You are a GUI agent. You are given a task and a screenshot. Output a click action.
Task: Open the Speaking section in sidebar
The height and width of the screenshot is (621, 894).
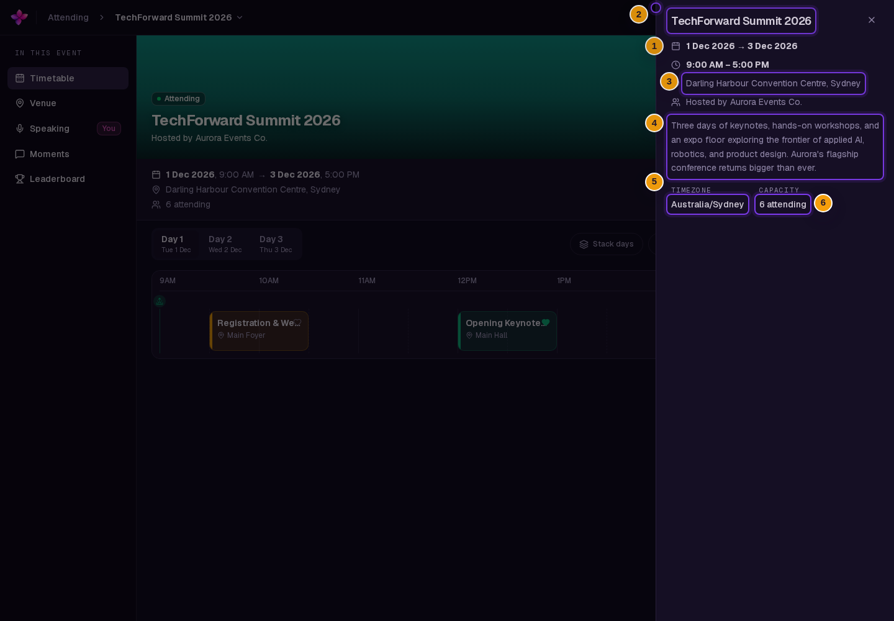click(x=68, y=129)
